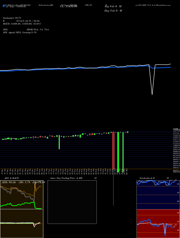Select the CL: 11450.00 closing price text

click(x=69, y=6)
